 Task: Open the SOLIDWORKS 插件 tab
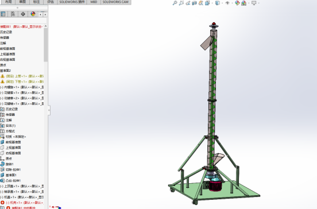(x=72, y=2)
